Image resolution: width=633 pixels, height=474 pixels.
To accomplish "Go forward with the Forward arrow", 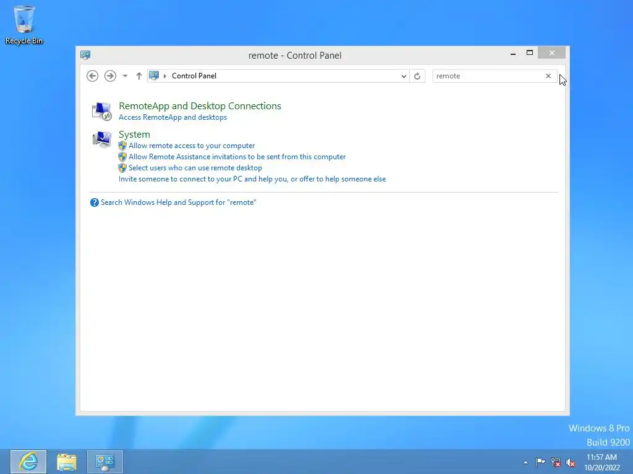I will click(110, 76).
